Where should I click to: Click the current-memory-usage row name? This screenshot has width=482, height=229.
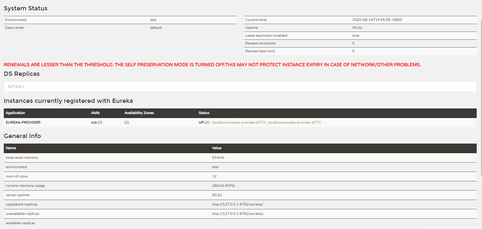[x=25, y=186]
